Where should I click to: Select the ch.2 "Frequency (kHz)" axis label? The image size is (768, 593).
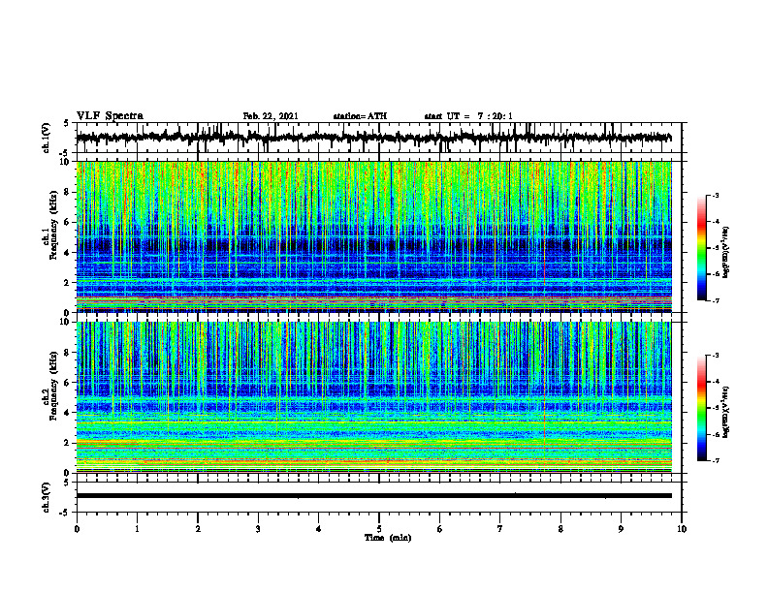52,386
